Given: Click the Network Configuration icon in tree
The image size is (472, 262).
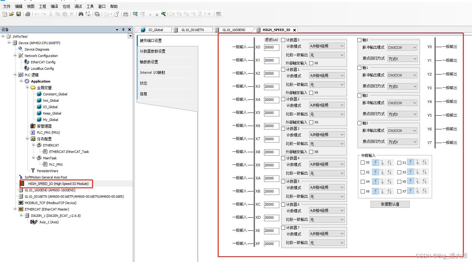Looking at the screenshot, I should (21, 55).
